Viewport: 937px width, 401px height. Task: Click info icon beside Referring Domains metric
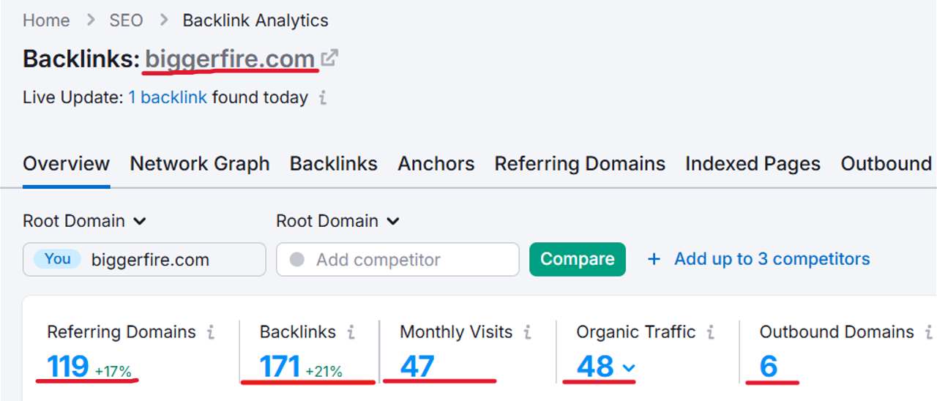tap(211, 332)
